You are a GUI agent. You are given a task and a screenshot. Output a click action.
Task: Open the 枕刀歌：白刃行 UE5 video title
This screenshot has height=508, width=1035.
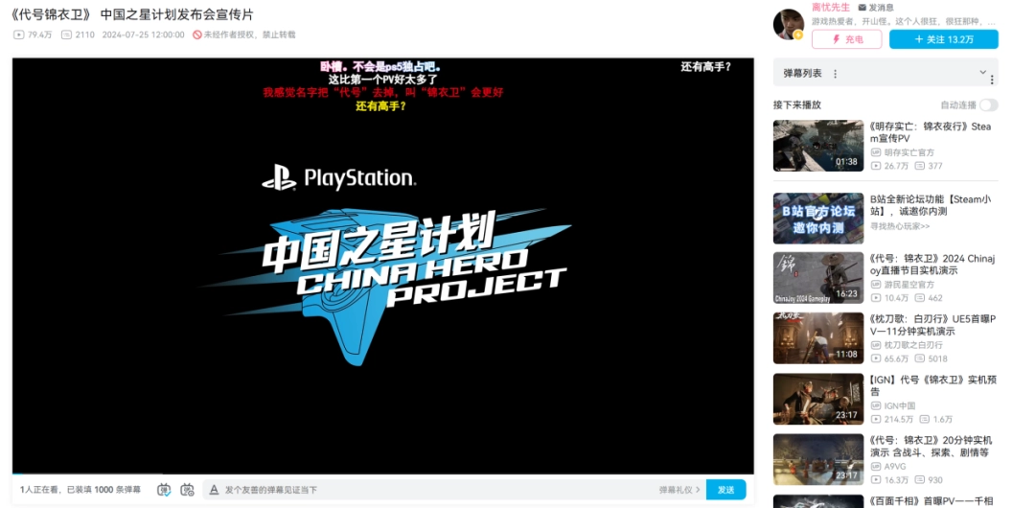pos(931,325)
